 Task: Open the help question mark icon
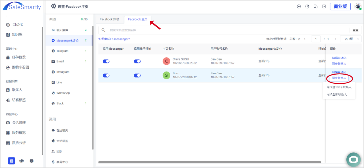[32, 161]
